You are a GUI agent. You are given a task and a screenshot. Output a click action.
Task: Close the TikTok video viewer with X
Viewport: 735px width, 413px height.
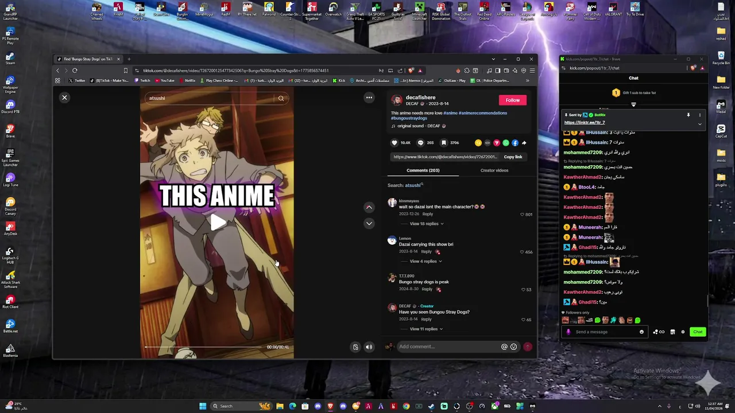click(x=64, y=98)
